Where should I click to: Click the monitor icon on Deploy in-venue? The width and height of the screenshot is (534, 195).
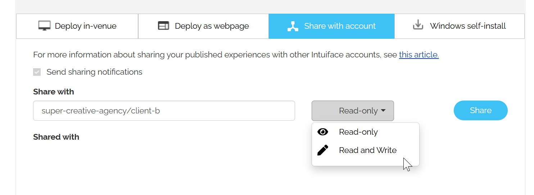pyautogui.click(x=45, y=26)
